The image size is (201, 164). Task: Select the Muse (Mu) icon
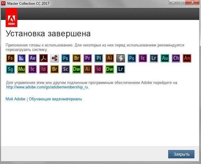tap(21, 69)
